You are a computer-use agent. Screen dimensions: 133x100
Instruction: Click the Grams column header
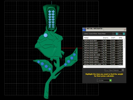106,38
